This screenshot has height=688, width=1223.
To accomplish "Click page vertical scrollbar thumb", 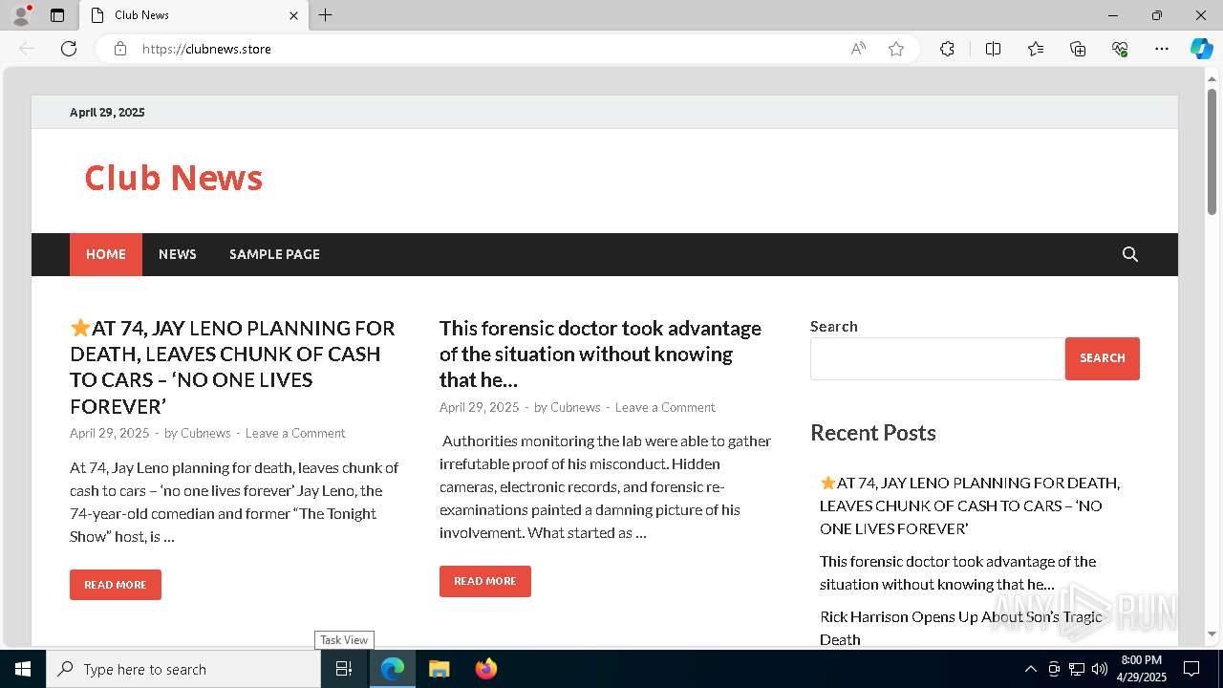I will [1212, 151].
